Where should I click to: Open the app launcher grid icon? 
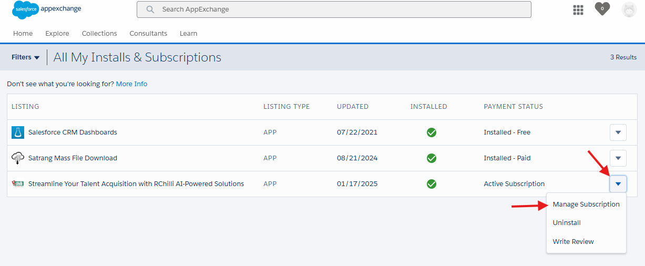pyautogui.click(x=578, y=10)
